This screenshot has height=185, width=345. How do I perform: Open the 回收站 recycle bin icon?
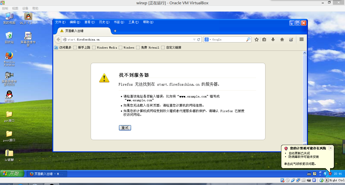pyautogui.click(x=9, y=38)
